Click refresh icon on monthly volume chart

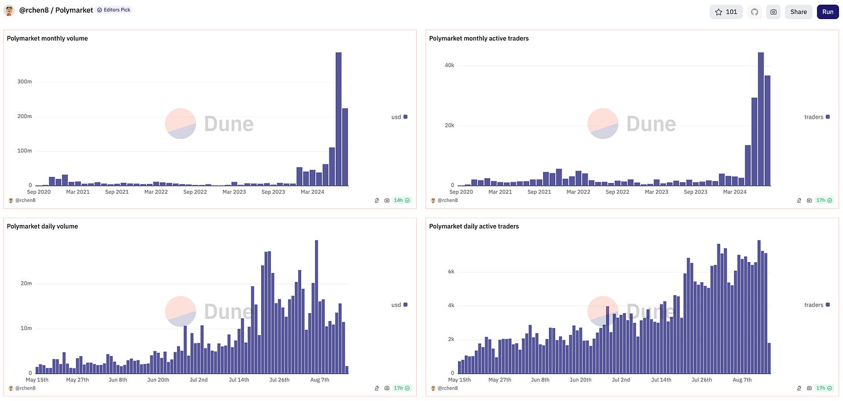[x=377, y=200]
